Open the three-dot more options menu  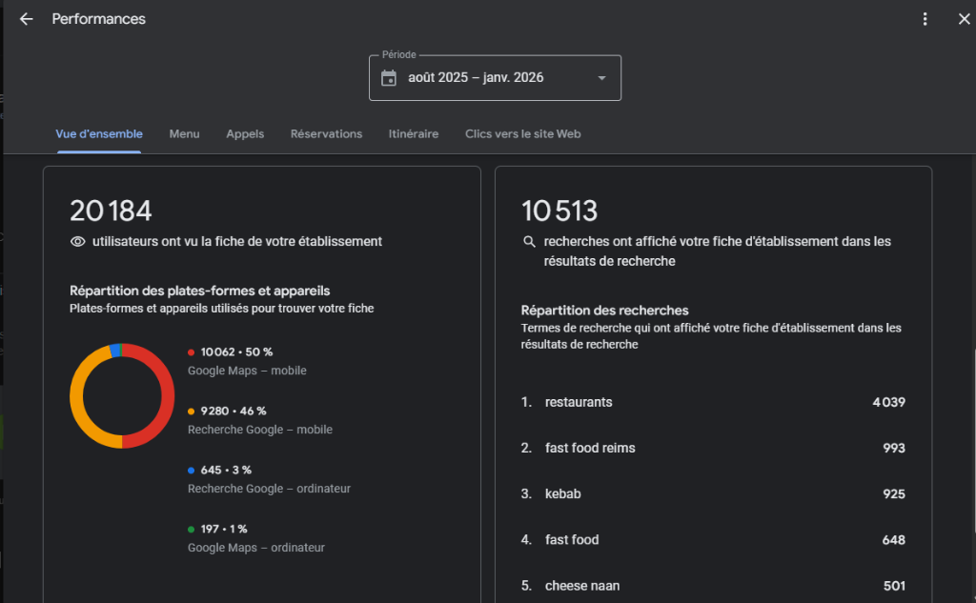pyautogui.click(x=925, y=19)
